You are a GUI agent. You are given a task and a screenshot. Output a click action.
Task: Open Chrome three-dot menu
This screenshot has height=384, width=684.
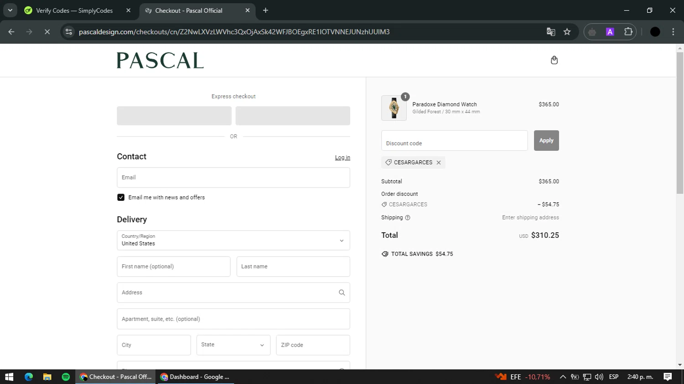673,32
